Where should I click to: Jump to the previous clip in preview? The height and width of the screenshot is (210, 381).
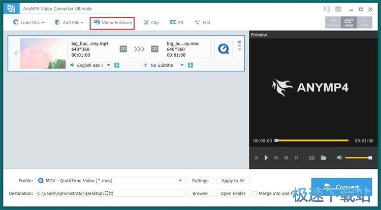256,158
